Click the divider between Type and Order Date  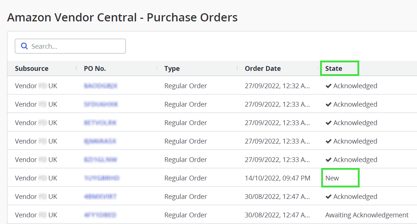pos(237,69)
